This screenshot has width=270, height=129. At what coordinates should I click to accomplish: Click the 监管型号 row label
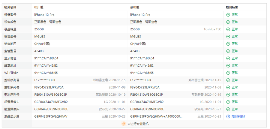10,51
